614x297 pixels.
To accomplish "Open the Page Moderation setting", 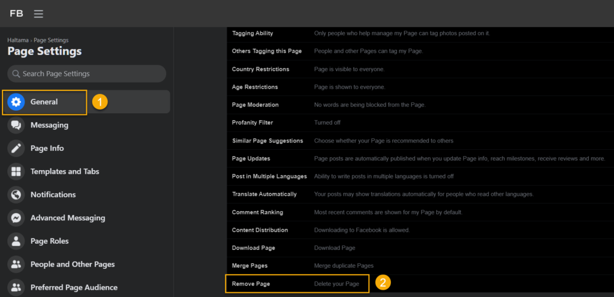I will [255, 105].
